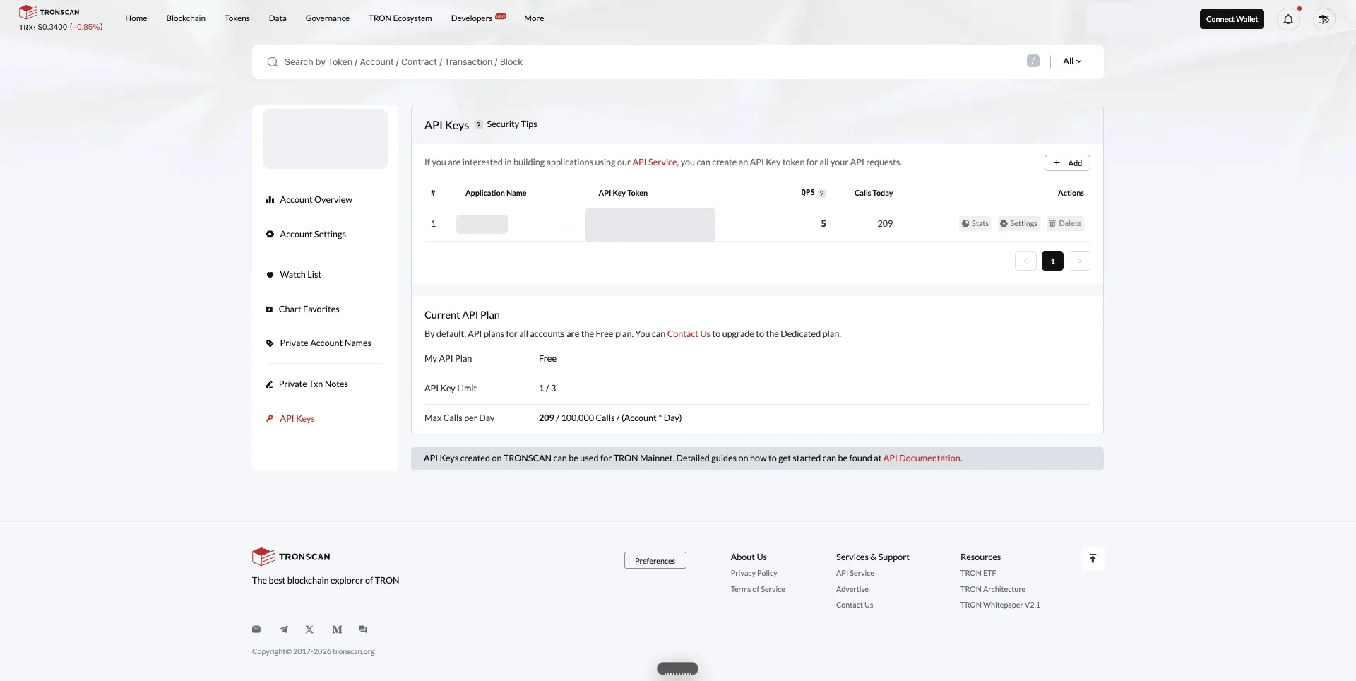Open API Service footer link

click(855, 574)
